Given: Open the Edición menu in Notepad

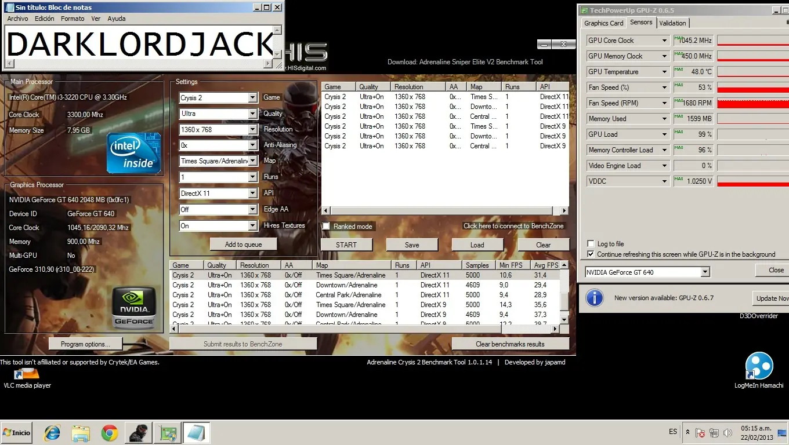Looking at the screenshot, I should click(x=45, y=19).
